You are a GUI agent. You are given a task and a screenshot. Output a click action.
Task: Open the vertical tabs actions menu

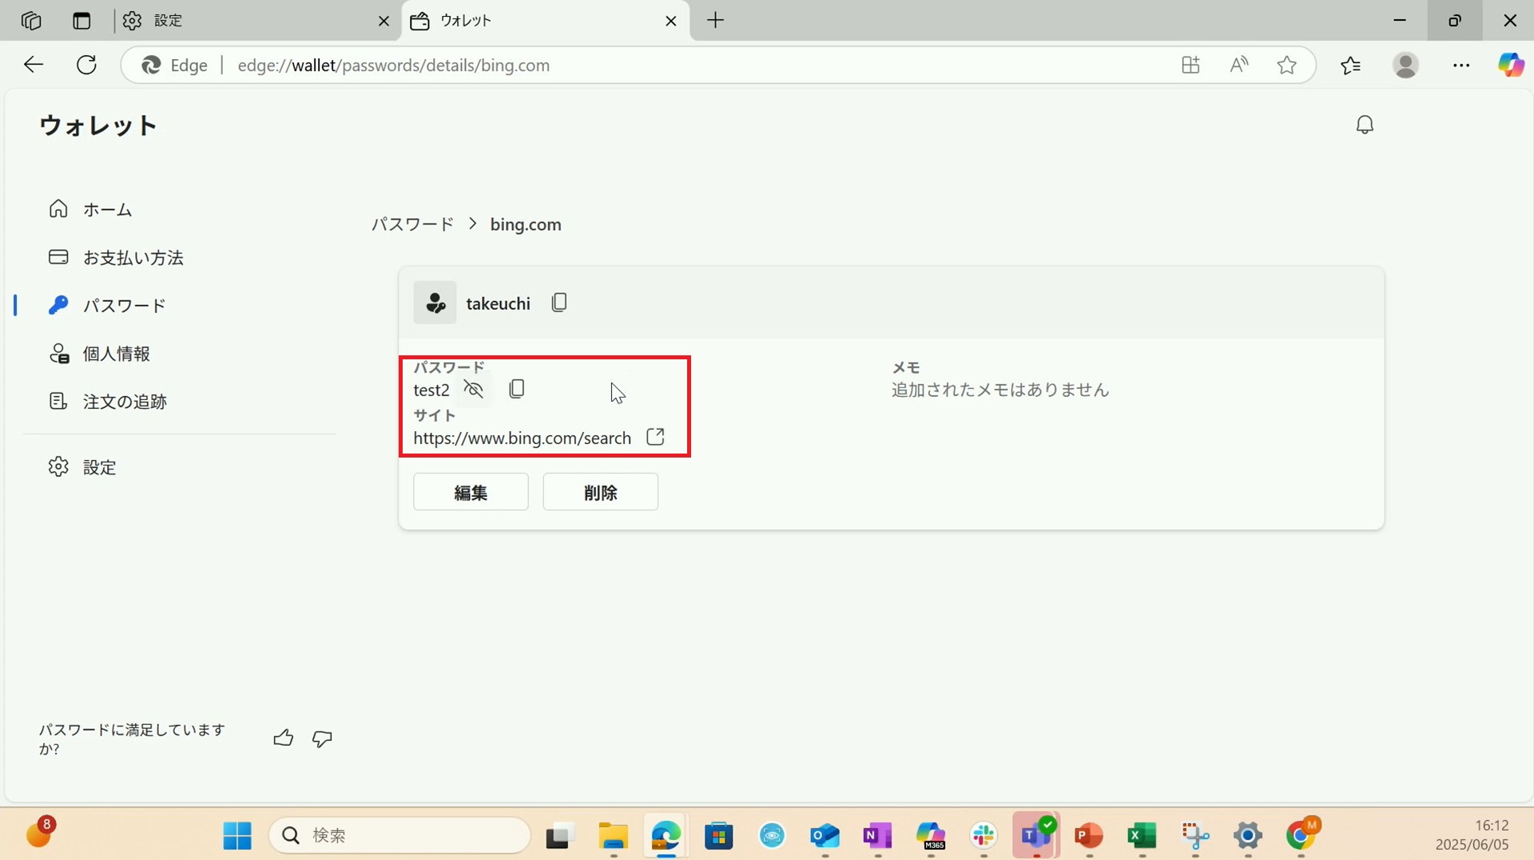pyautogui.click(x=81, y=21)
